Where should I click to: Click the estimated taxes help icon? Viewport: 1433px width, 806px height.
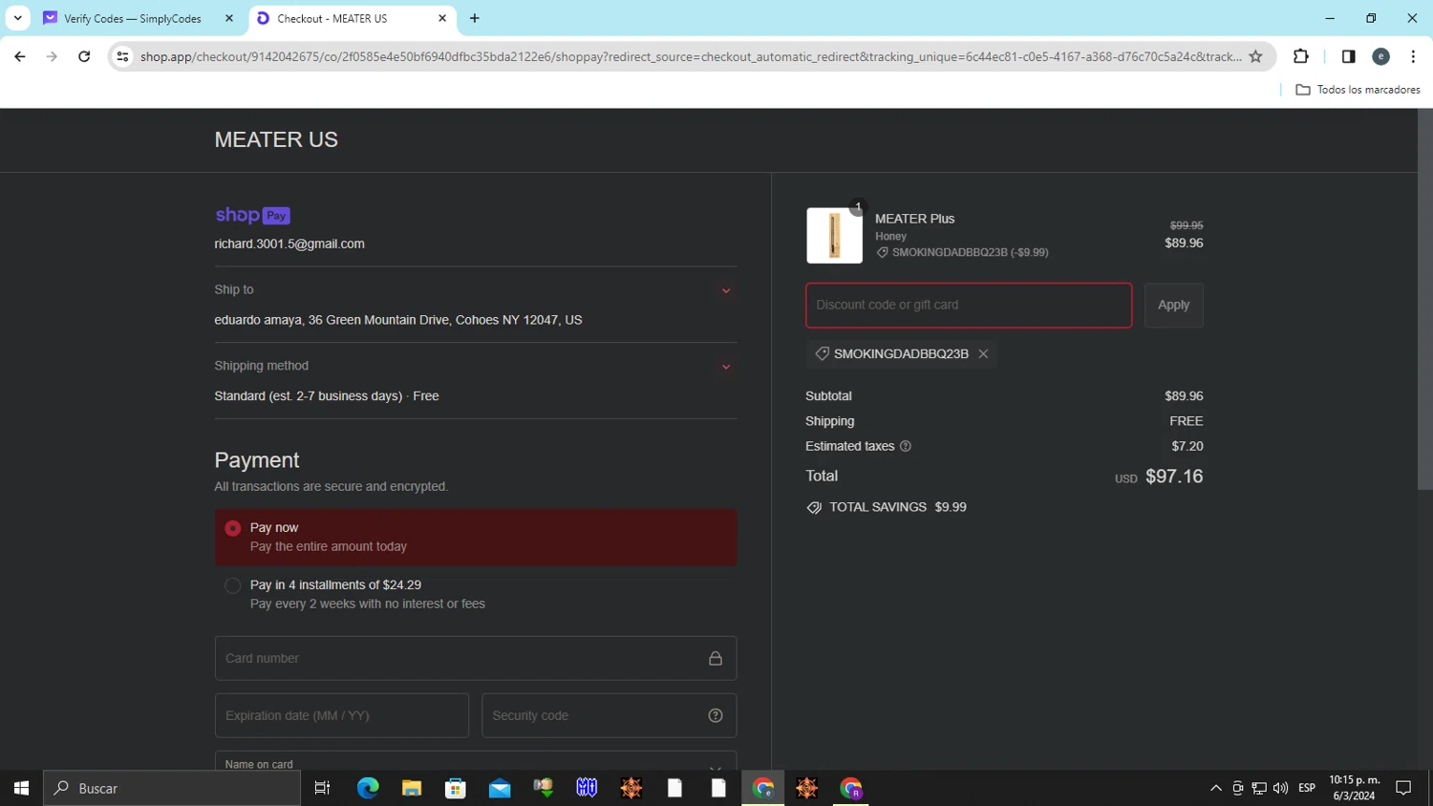point(906,446)
